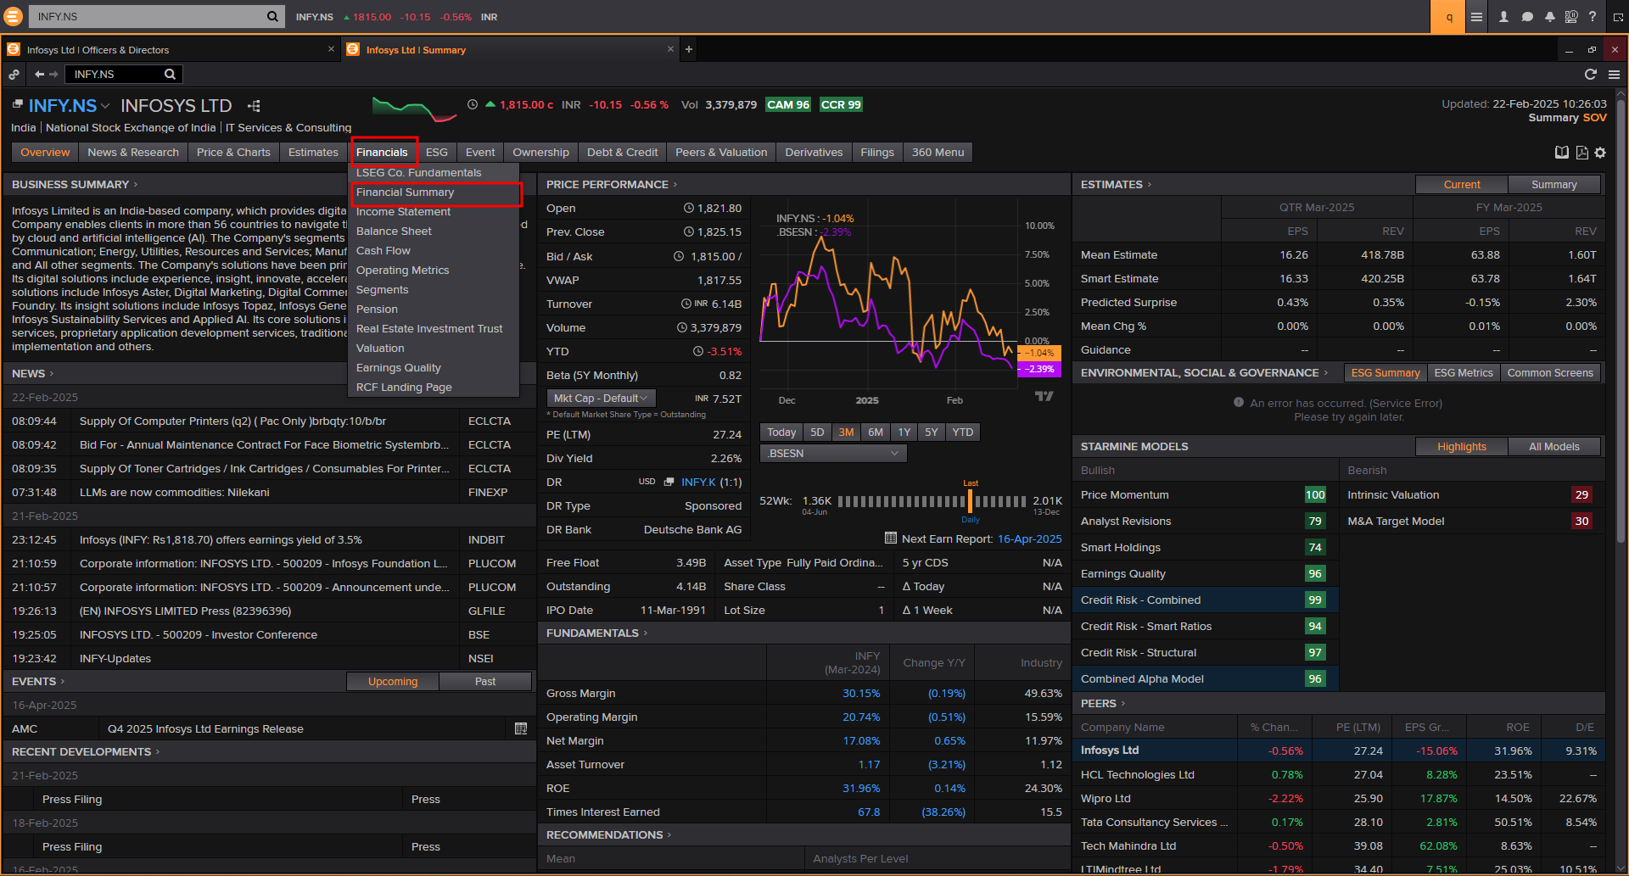Viewport: 1629px width, 876px height.
Task: Click the back arrow navigation icon
Action: 39,75
